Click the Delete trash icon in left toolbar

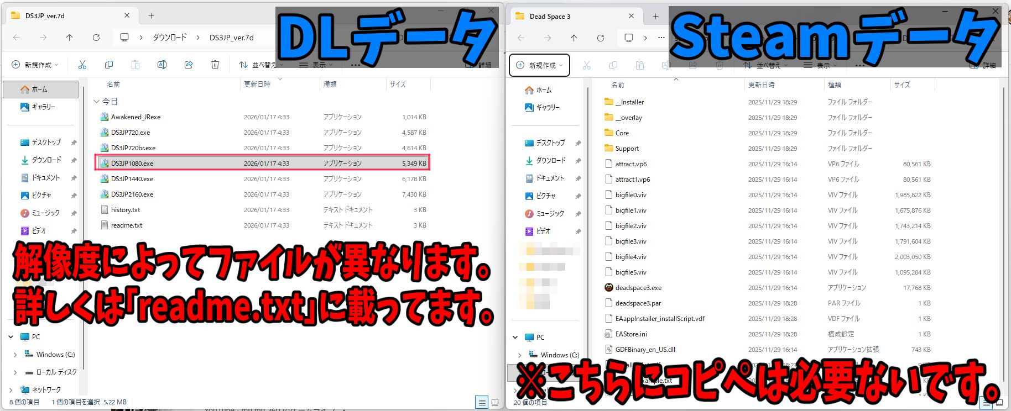click(215, 65)
